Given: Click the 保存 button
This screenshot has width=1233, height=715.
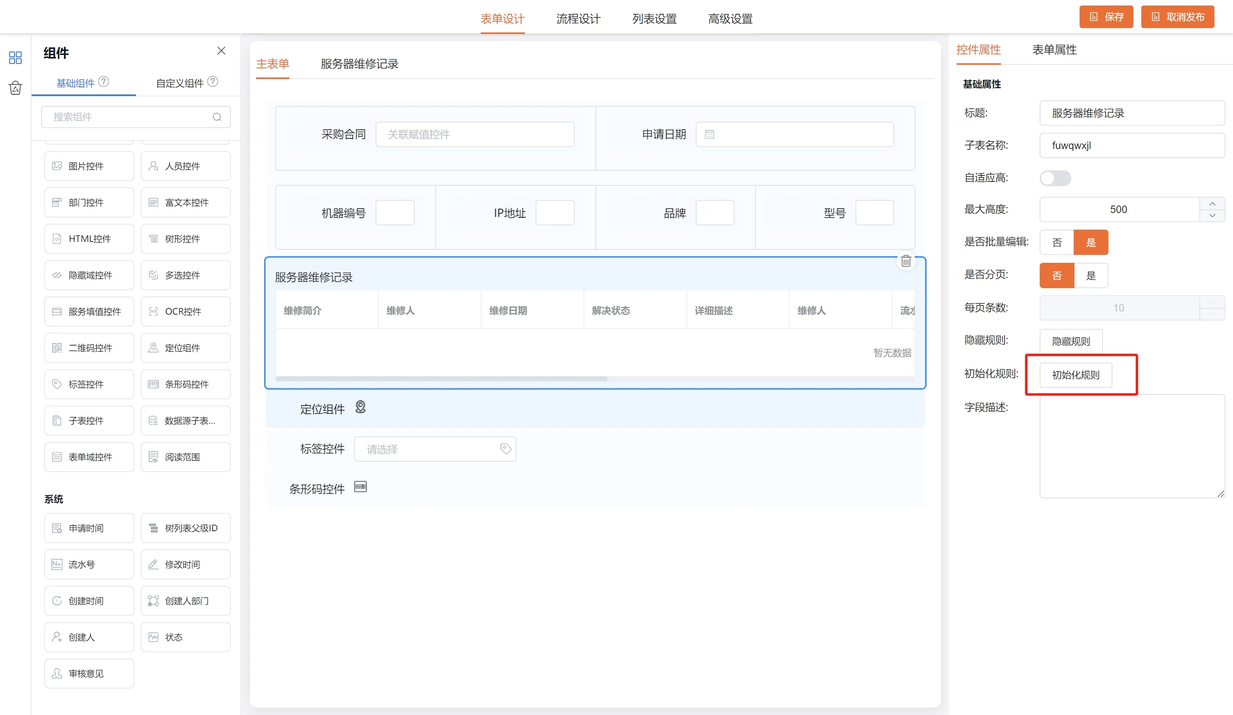Looking at the screenshot, I should [1106, 17].
